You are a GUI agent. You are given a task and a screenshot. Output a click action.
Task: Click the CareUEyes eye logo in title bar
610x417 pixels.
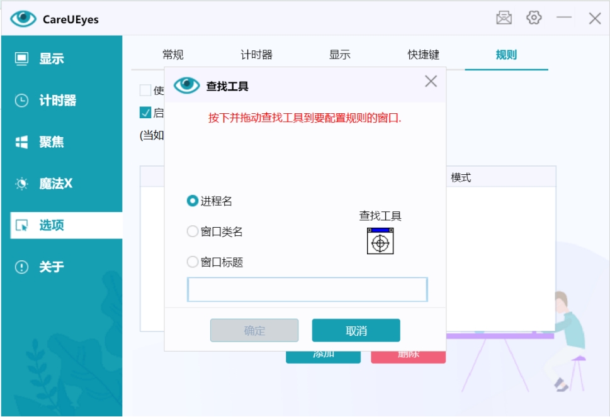point(23,19)
